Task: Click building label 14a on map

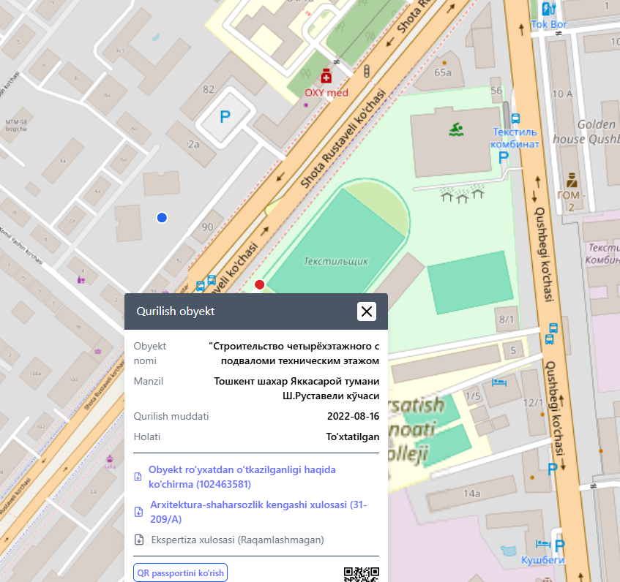Action: 472,494
